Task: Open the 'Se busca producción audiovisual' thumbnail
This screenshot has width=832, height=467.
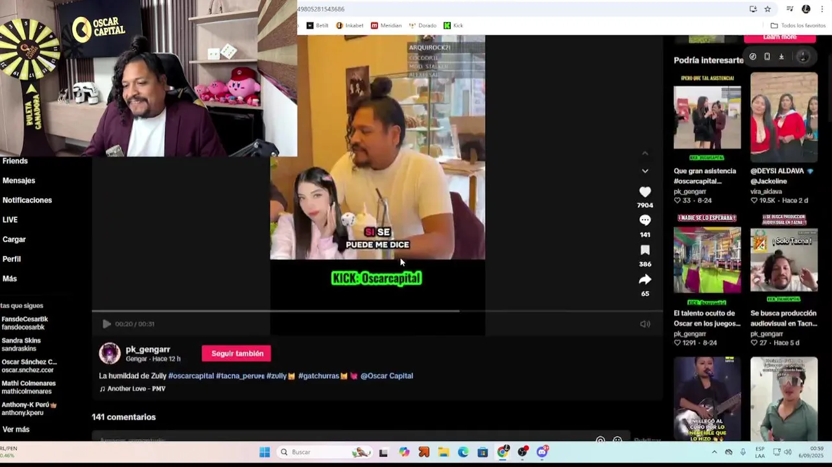Action: tap(784, 259)
